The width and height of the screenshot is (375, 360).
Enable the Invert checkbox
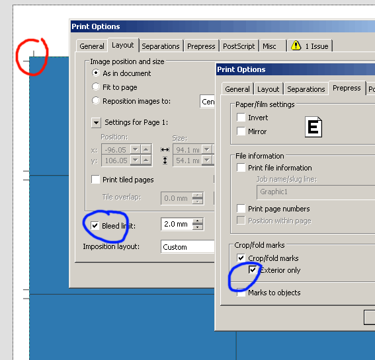point(241,118)
